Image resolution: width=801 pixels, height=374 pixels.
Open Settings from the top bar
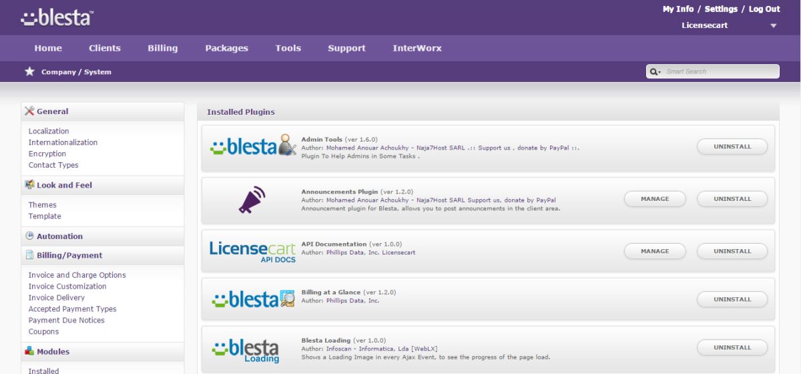coord(721,9)
